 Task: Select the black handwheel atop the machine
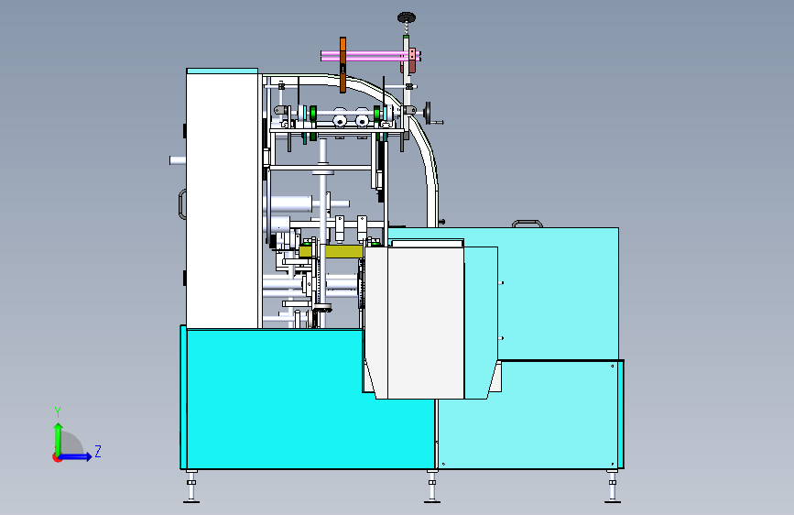(x=406, y=18)
